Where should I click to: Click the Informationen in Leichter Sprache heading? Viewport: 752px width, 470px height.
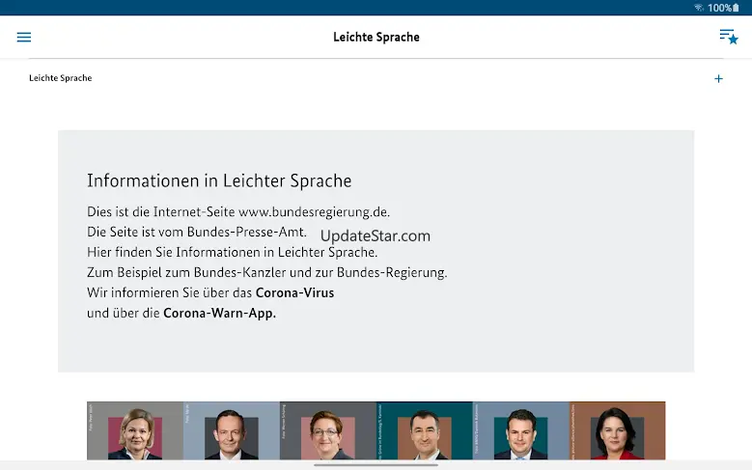(219, 180)
